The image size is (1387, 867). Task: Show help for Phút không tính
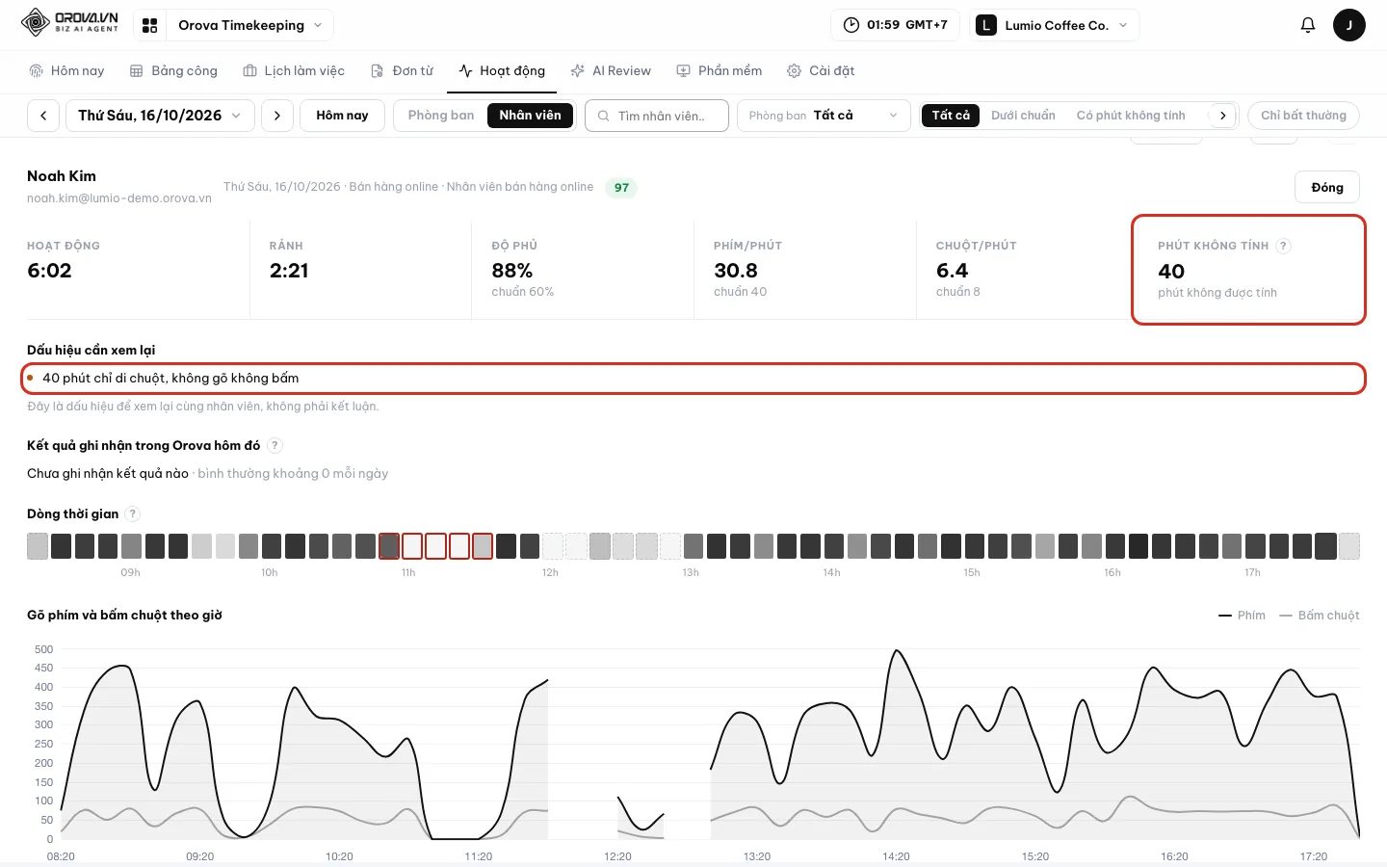click(1283, 246)
